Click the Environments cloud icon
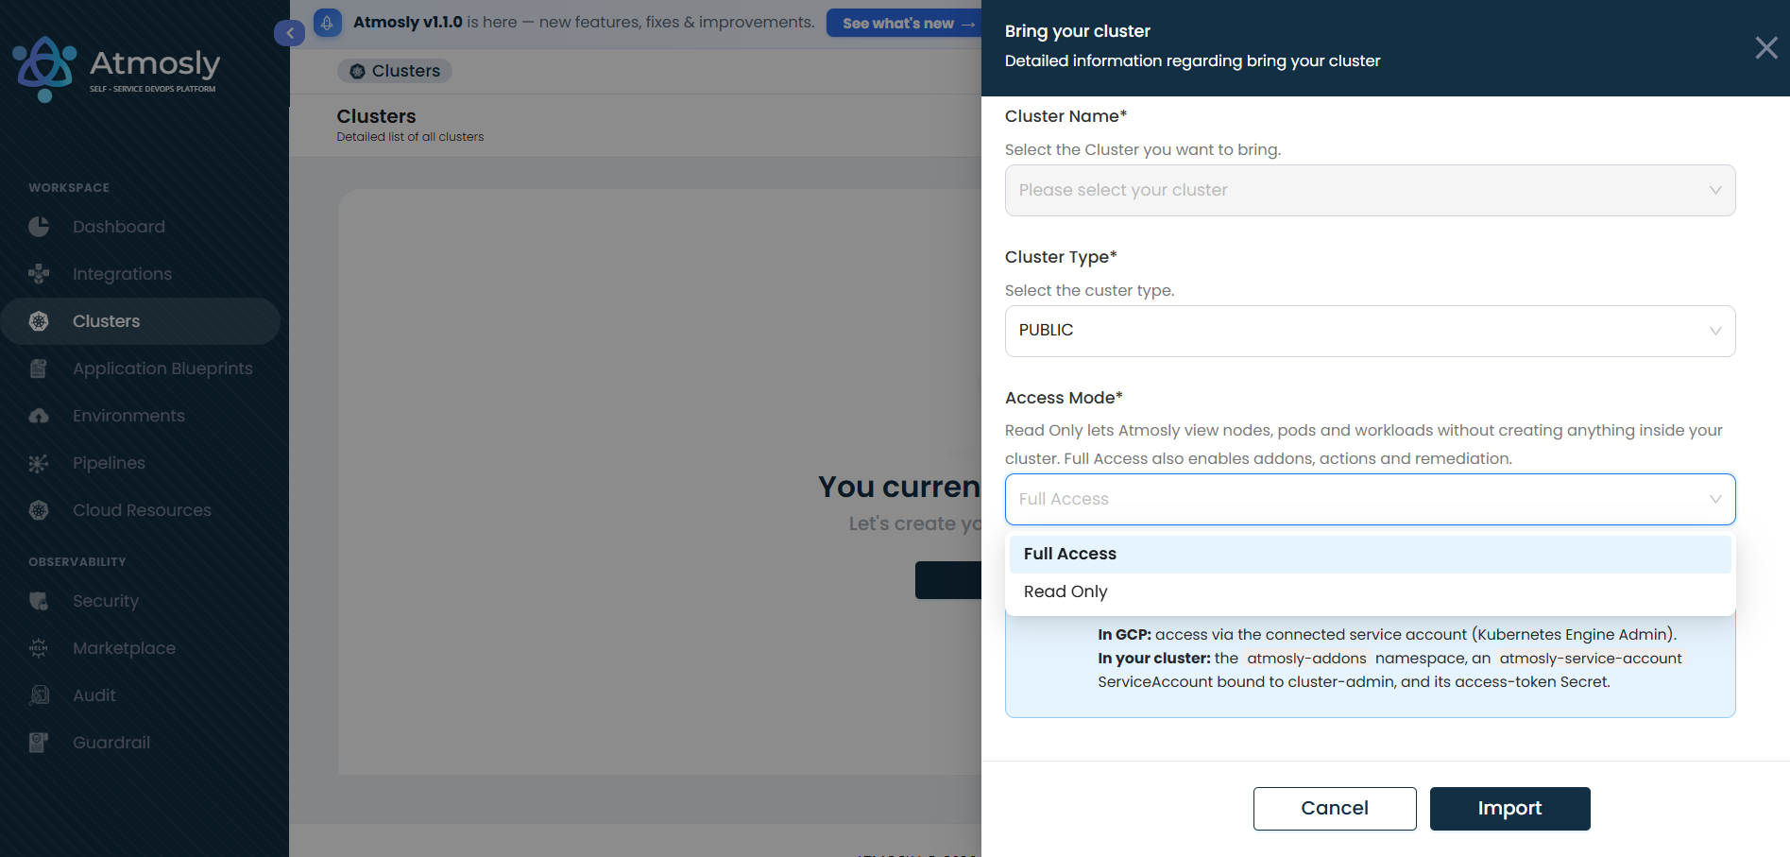 pyautogui.click(x=39, y=416)
